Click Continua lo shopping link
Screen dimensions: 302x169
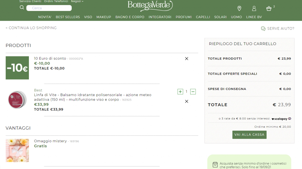point(31,28)
